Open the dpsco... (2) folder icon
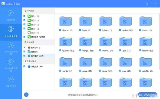The image size is (160, 99). (x=66, y=21)
